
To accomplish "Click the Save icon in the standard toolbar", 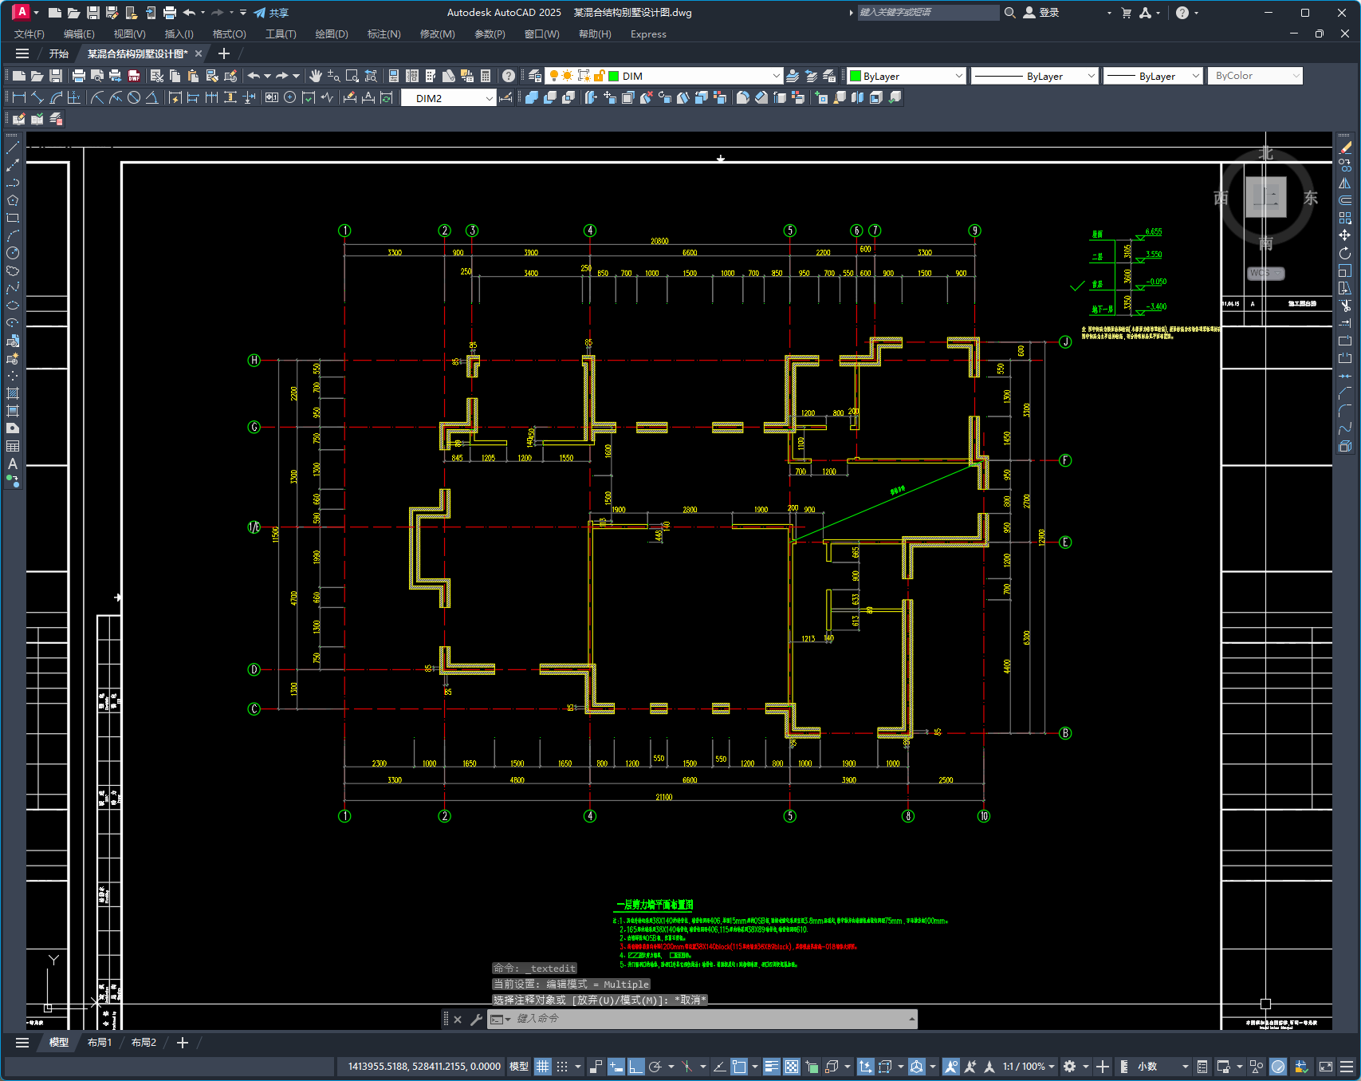I will coord(56,76).
